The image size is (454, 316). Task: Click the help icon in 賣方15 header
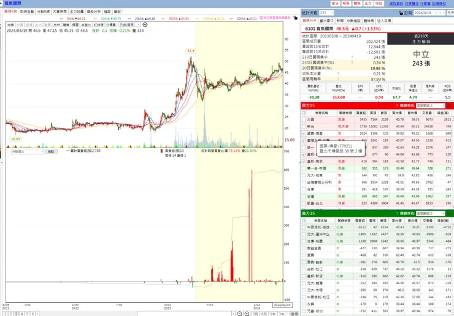pos(397,213)
